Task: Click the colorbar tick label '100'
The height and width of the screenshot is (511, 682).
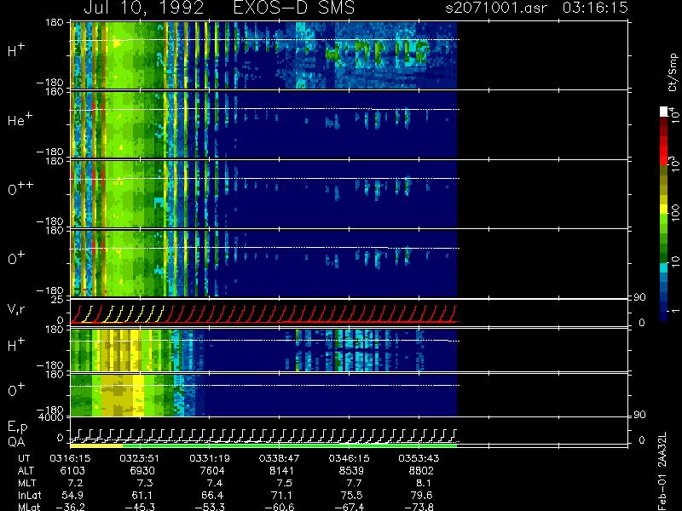Action: [674, 213]
